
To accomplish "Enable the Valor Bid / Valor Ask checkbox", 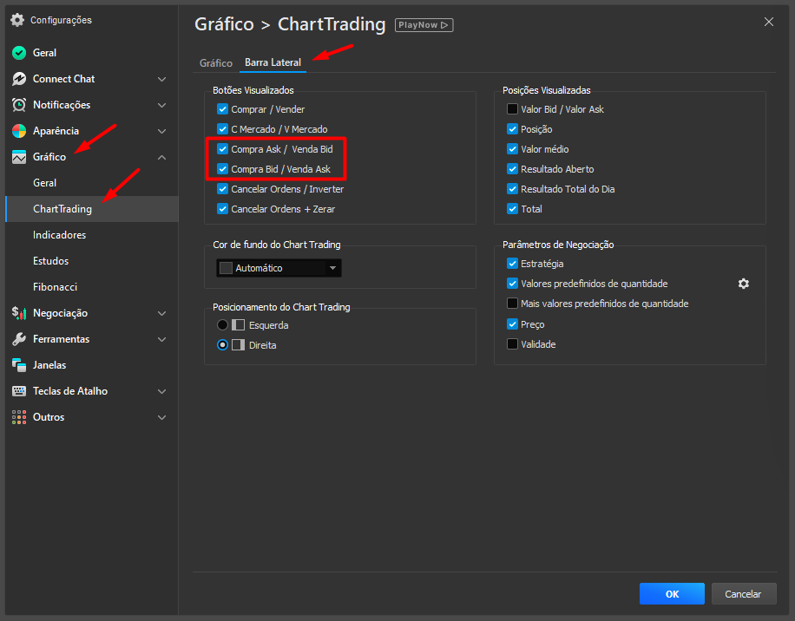I will pyautogui.click(x=512, y=109).
